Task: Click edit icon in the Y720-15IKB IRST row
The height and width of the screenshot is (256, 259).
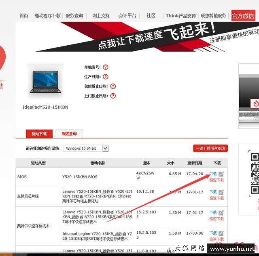Action: [221, 233]
